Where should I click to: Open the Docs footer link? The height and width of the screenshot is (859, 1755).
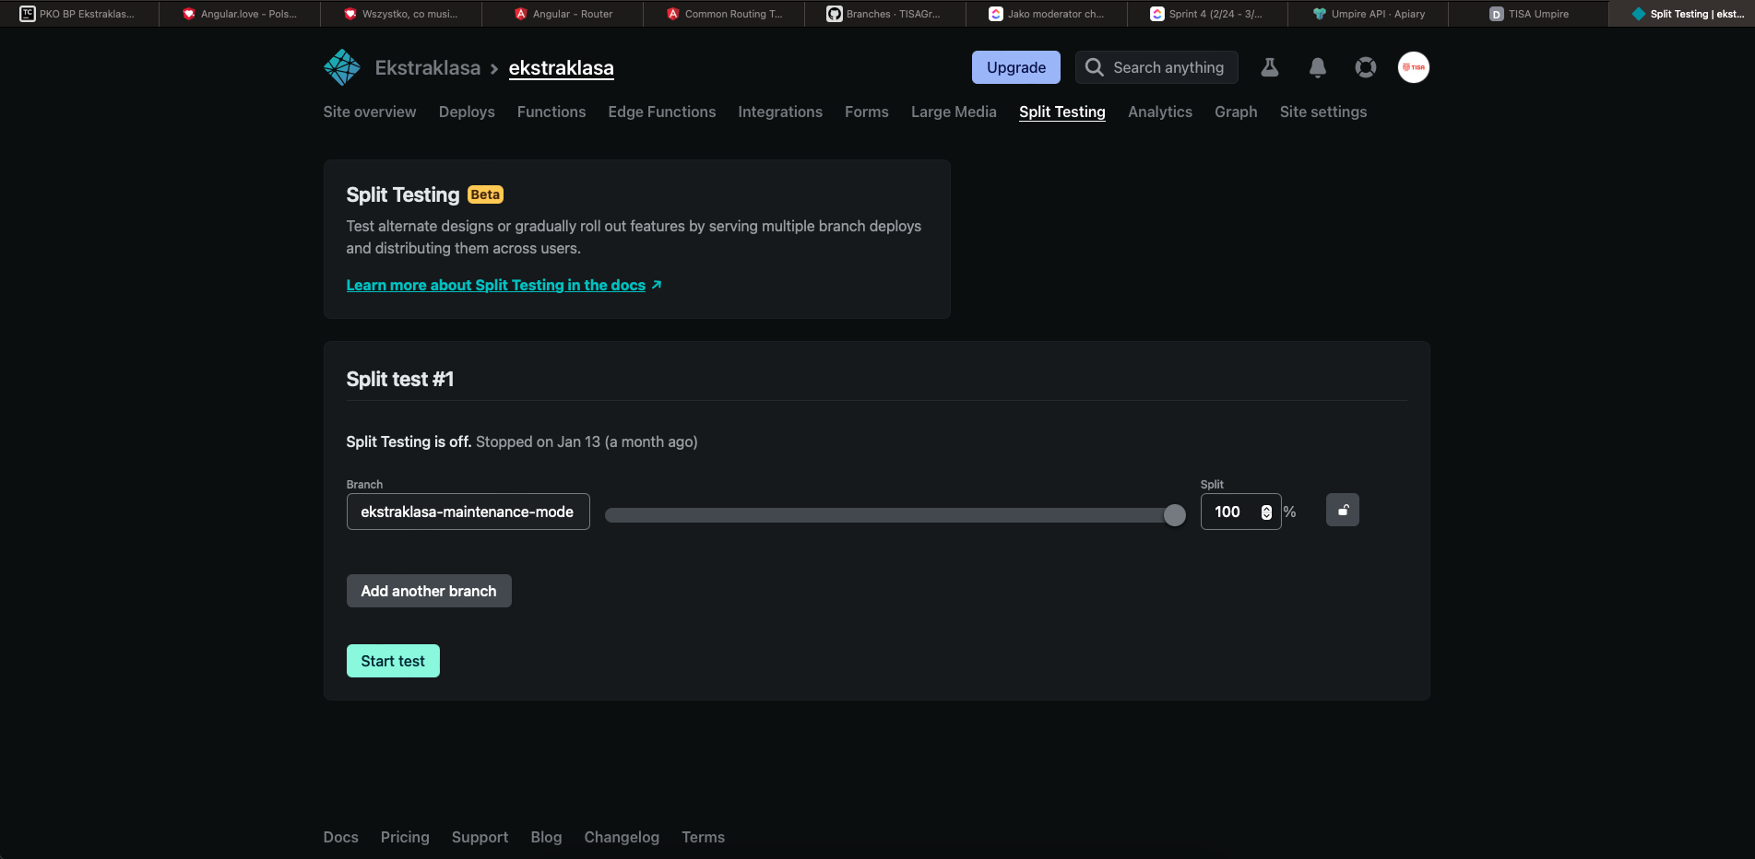pos(341,837)
